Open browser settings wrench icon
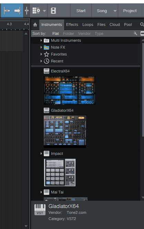The height and width of the screenshot is (229, 144). 135,33
